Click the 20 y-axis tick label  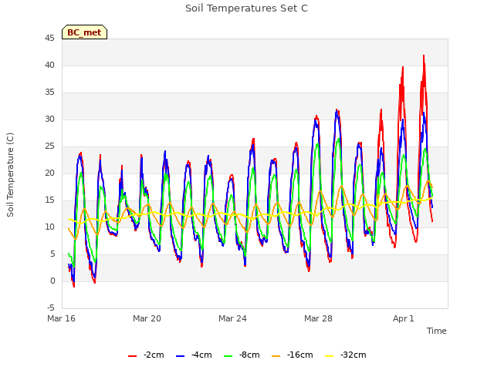[49, 173]
